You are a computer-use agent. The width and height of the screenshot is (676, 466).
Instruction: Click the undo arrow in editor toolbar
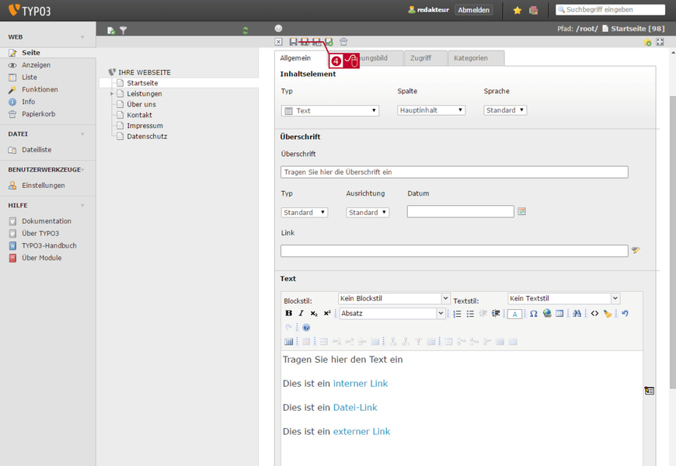[625, 314]
